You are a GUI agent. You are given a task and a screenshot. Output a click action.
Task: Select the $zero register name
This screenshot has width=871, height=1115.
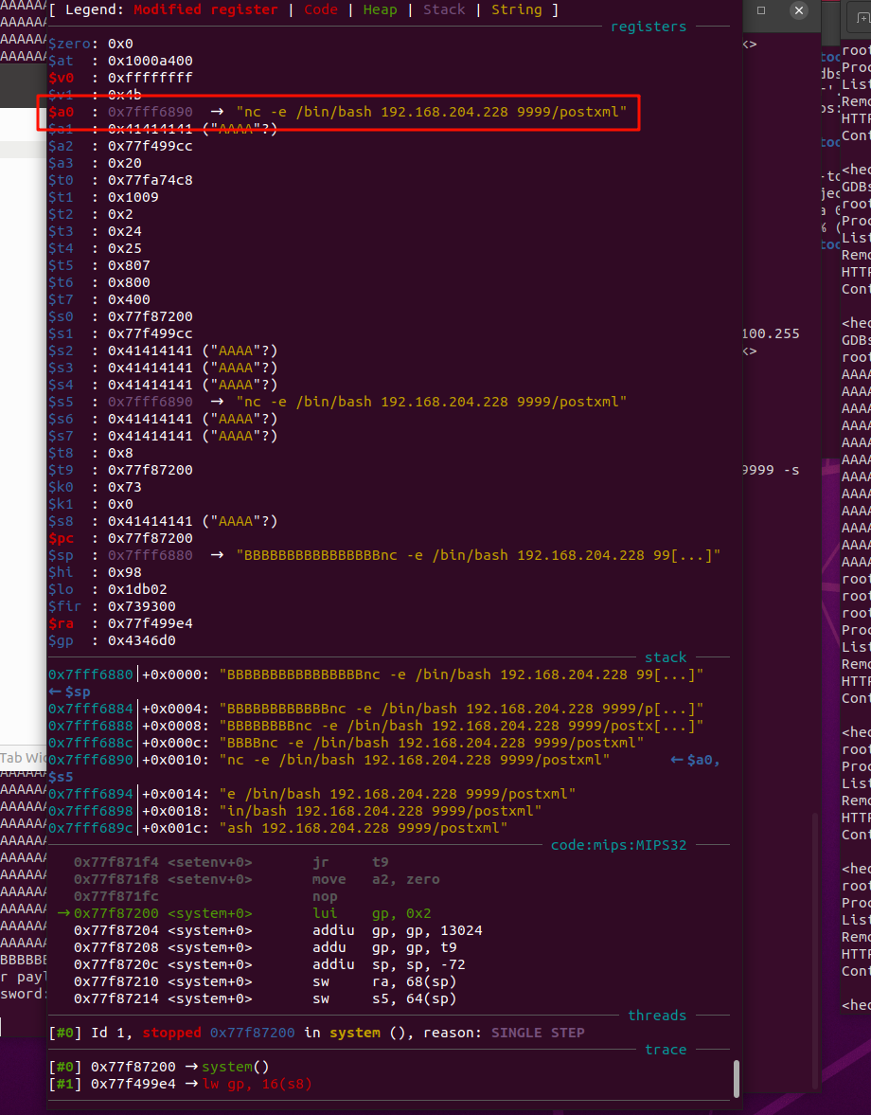pos(70,45)
